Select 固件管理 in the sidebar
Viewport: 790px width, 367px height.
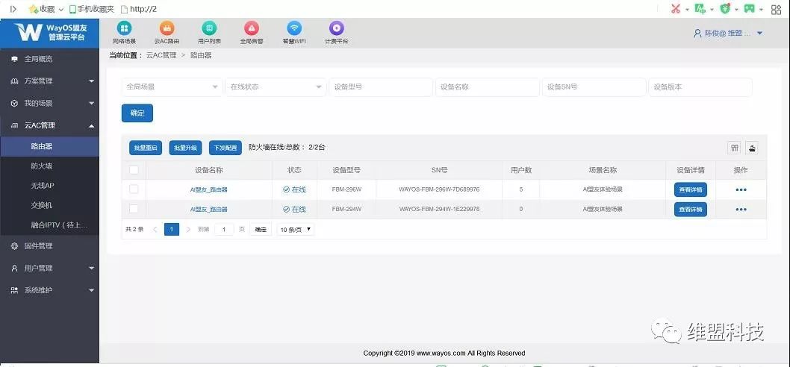click(49, 246)
